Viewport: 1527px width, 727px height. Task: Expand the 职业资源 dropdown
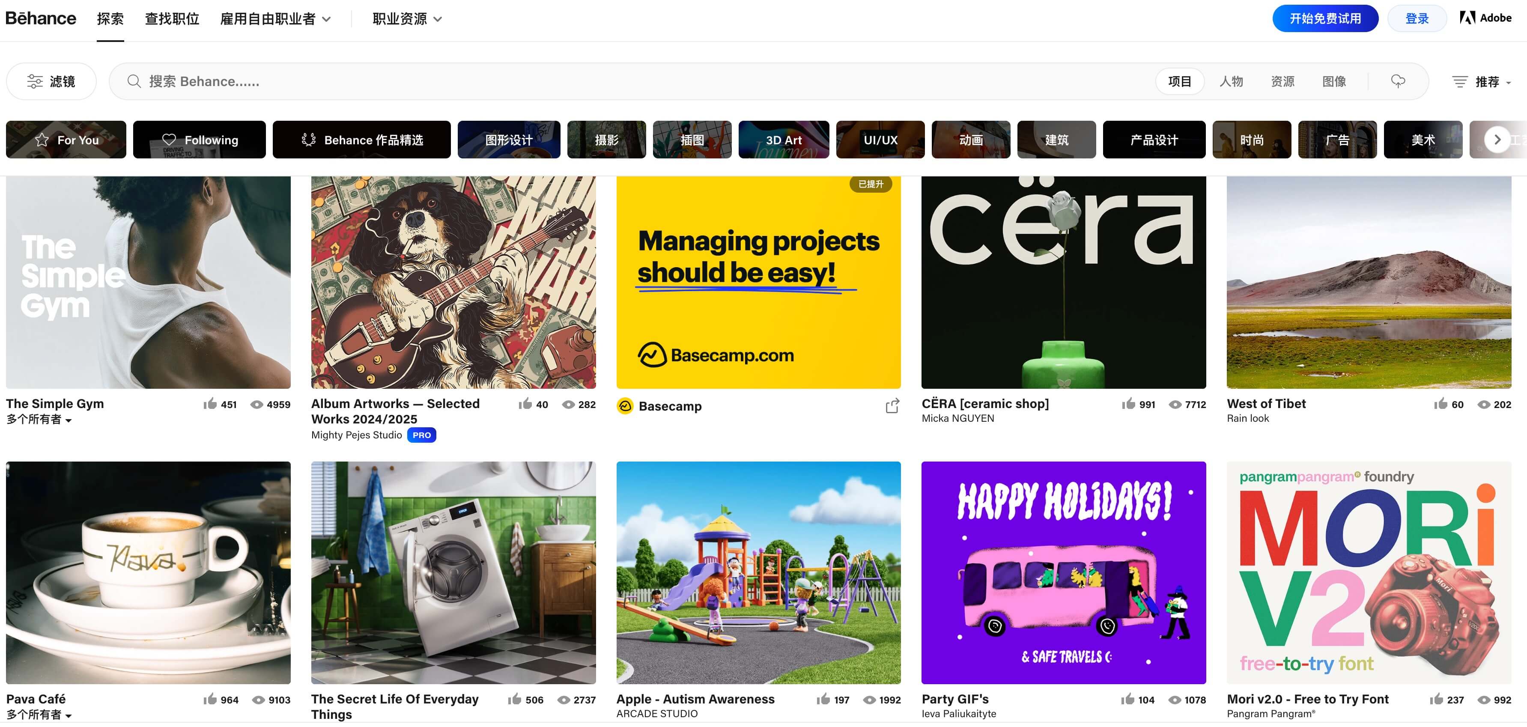pyautogui.click(x=407, y=19)
